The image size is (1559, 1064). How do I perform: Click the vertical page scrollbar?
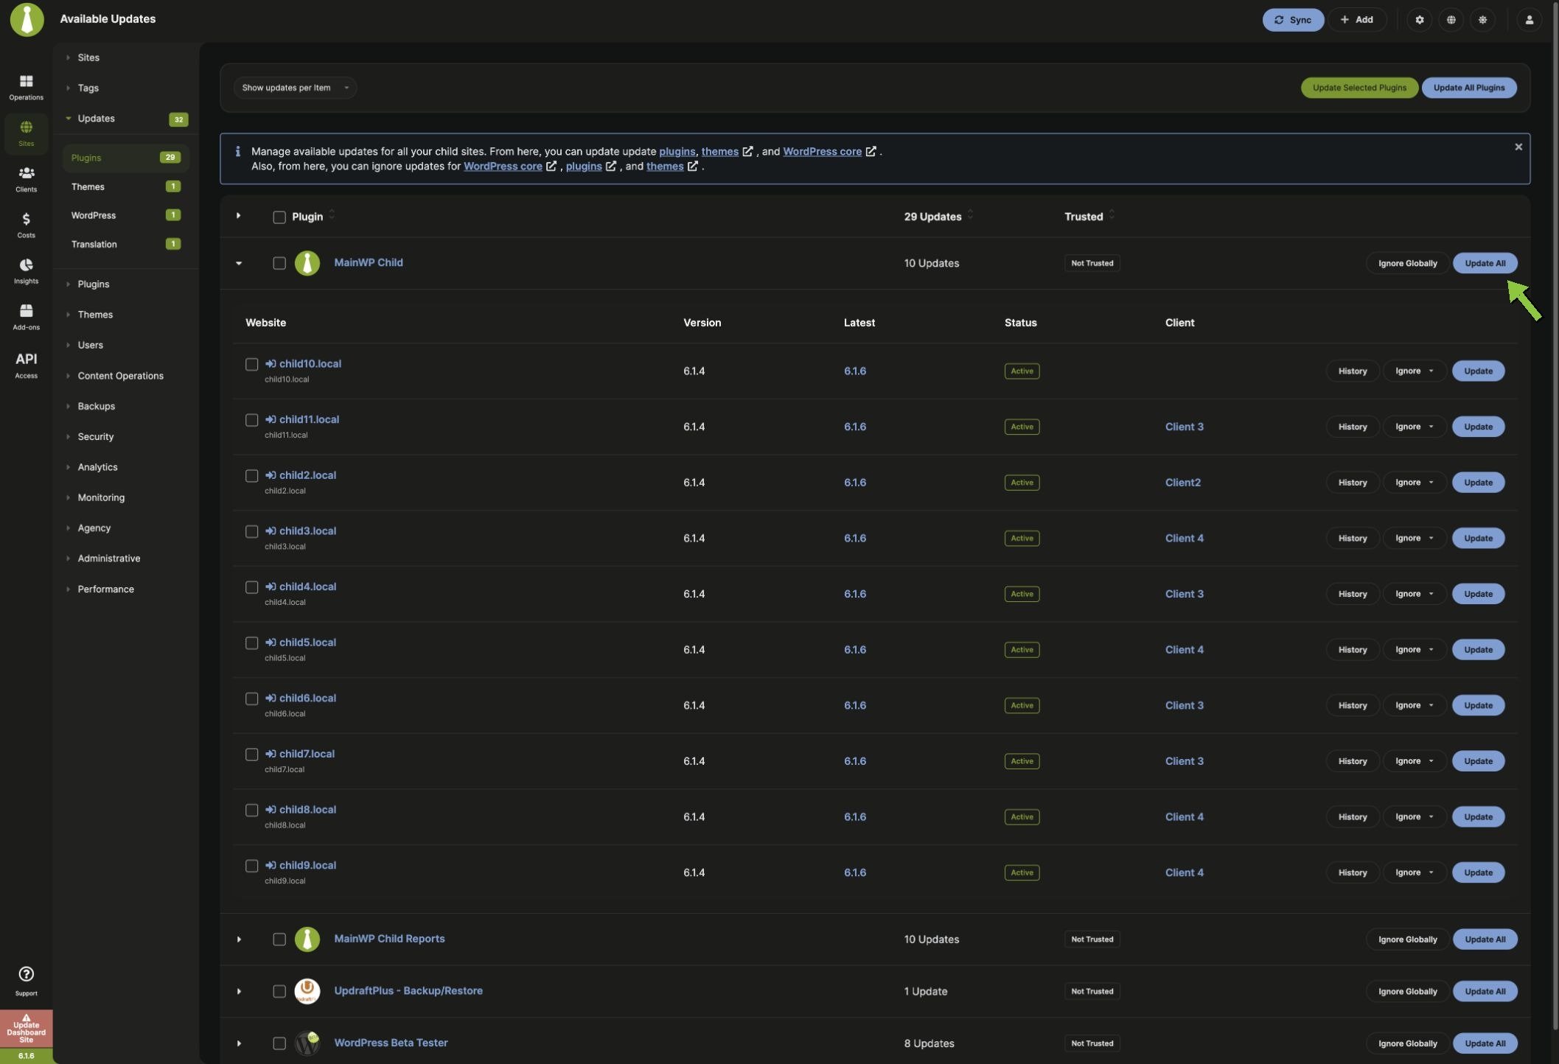tap(1555, 516)
